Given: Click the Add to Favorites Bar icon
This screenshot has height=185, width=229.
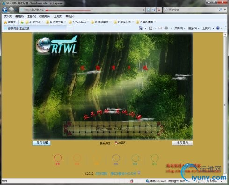Looking at the screenshot, I should 22,22.
